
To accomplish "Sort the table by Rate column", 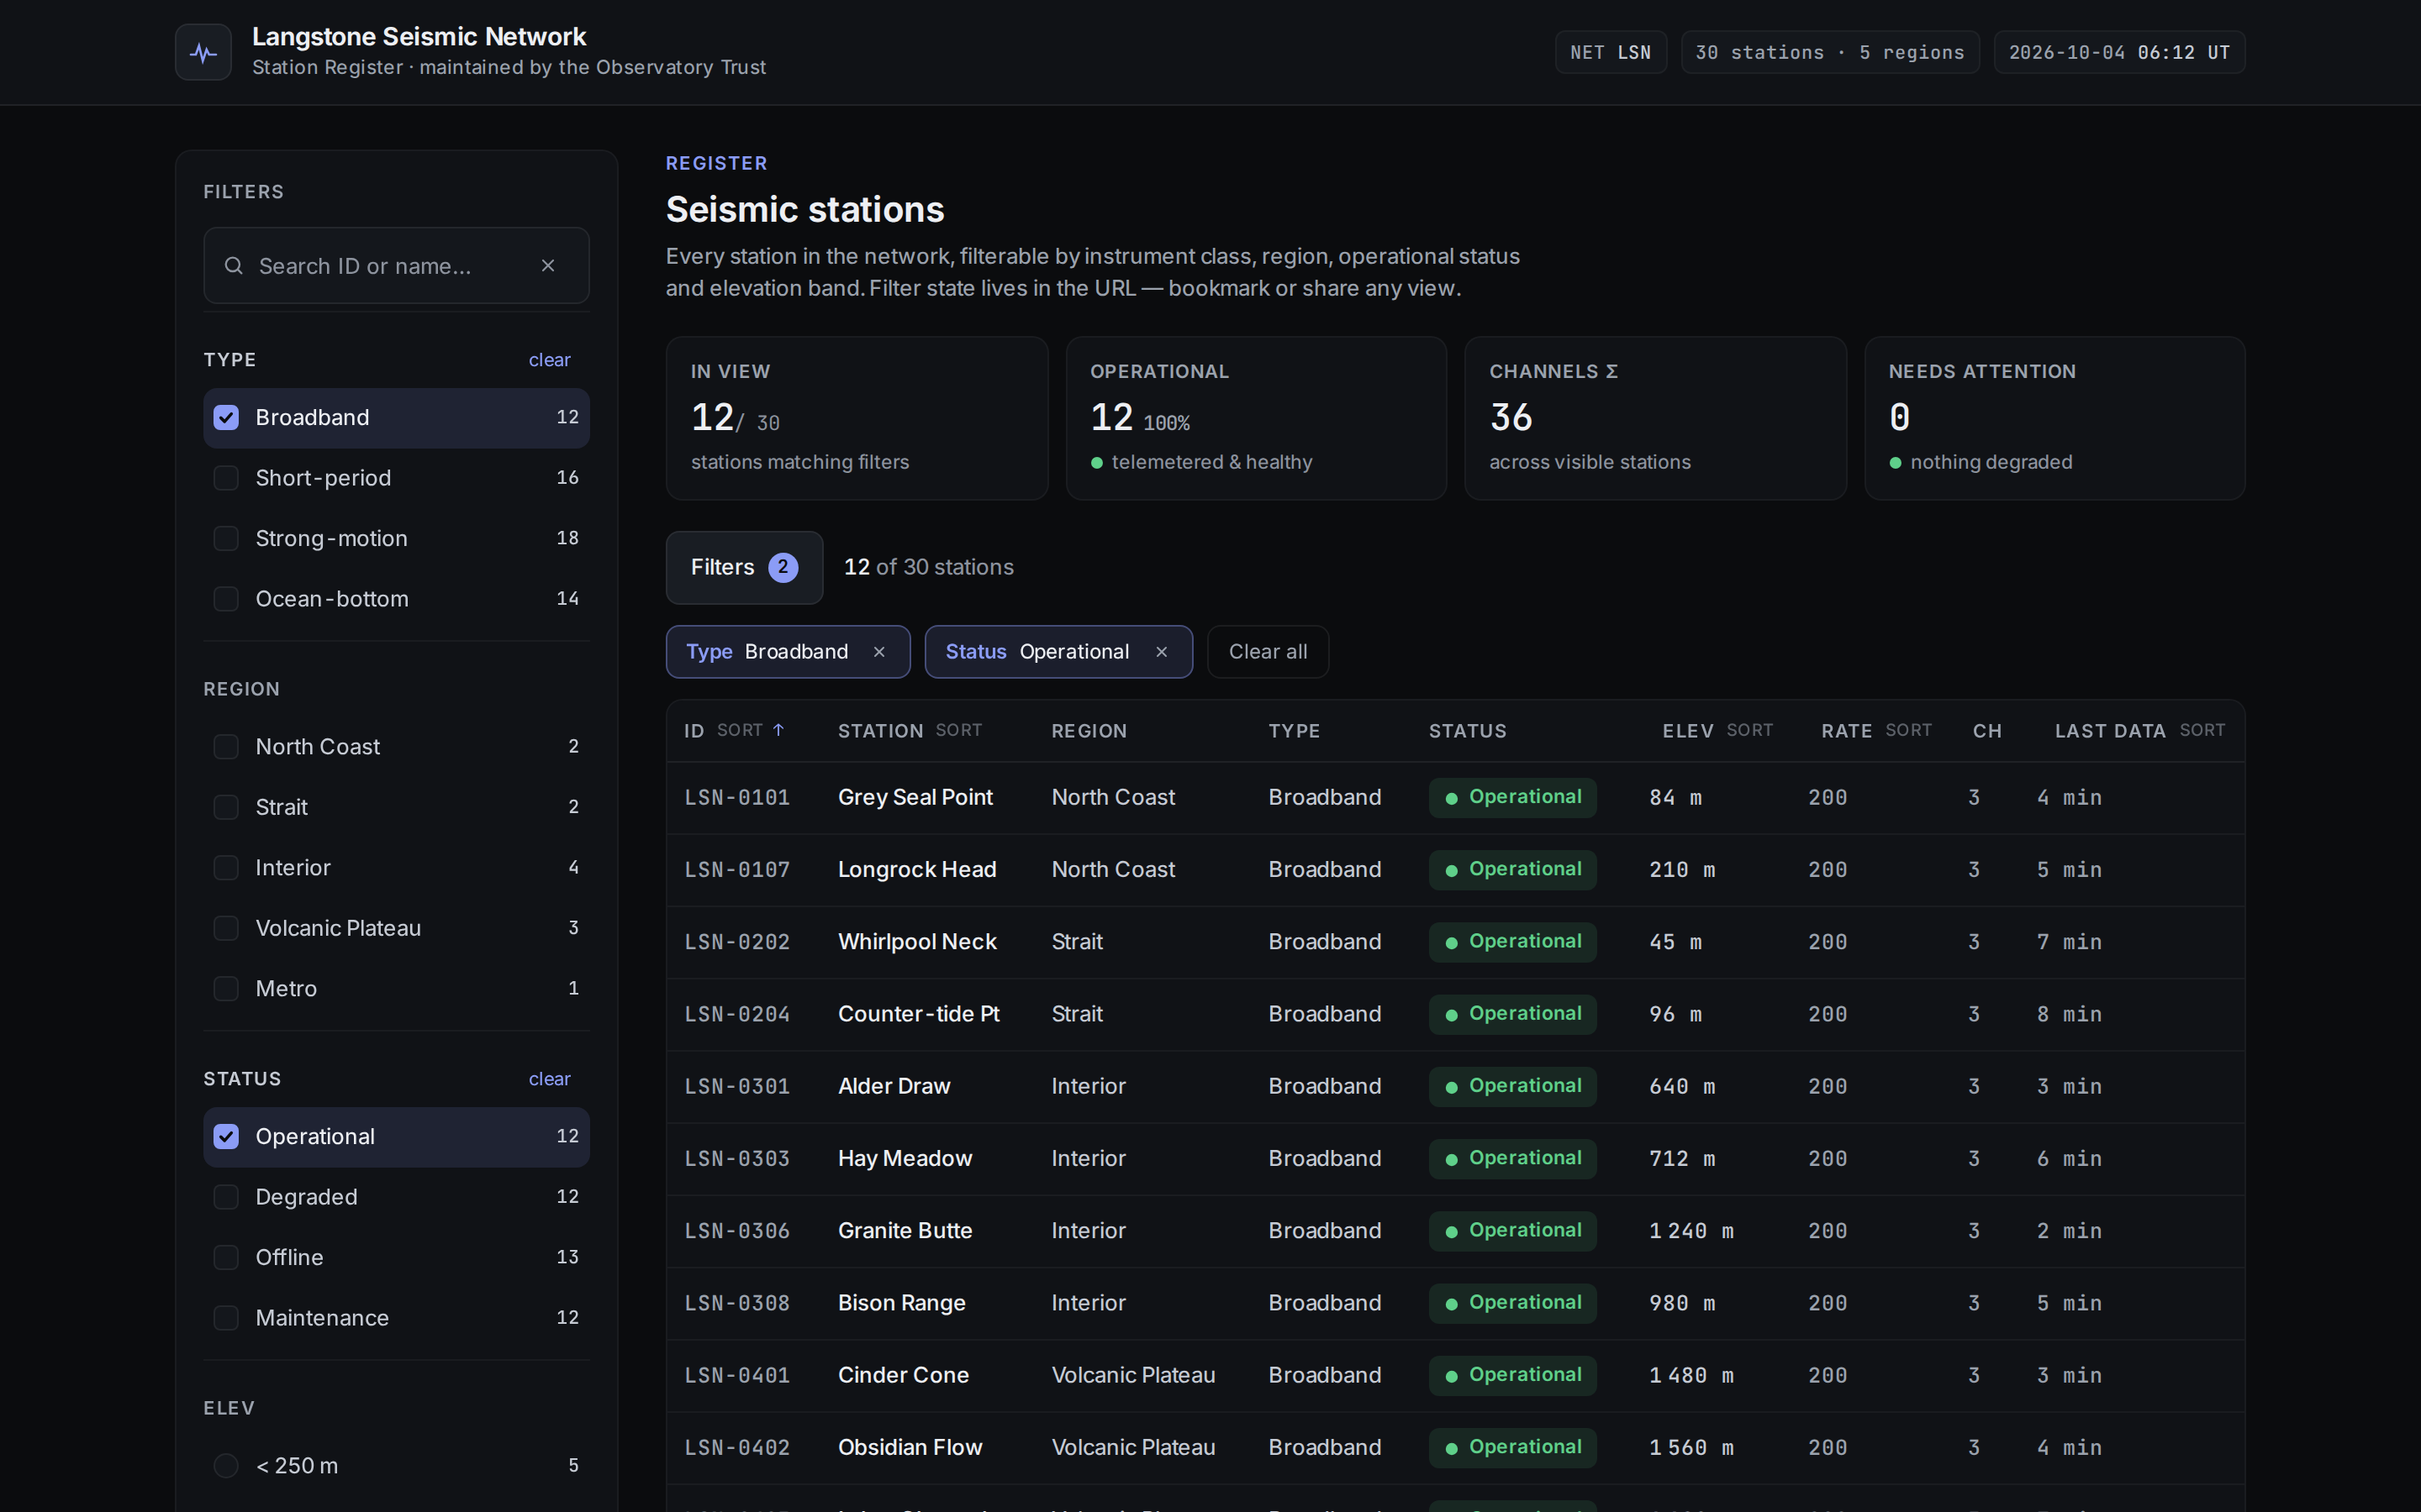I will coord(1907,730).
